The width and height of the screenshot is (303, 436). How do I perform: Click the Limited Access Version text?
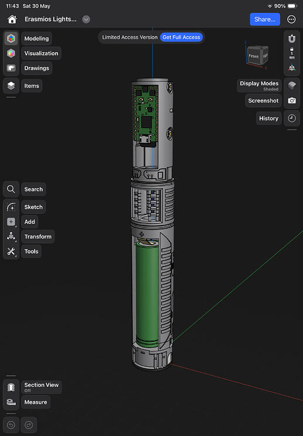pyautogui.click(x=130, y=38)
